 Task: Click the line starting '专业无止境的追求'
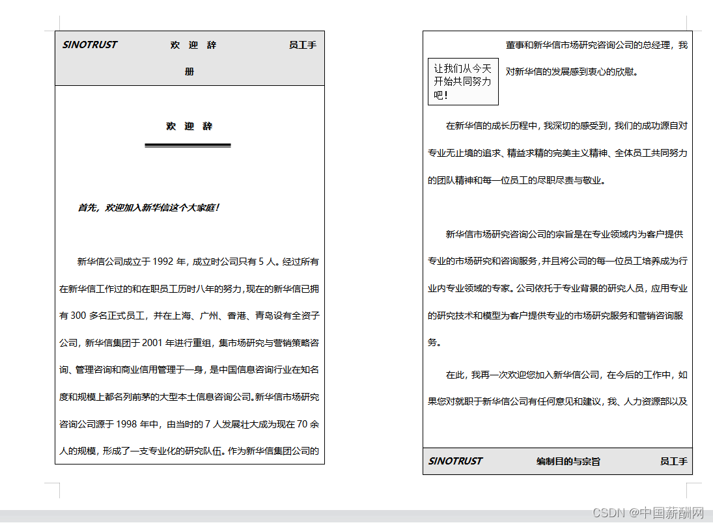click(x=557, y=153)
